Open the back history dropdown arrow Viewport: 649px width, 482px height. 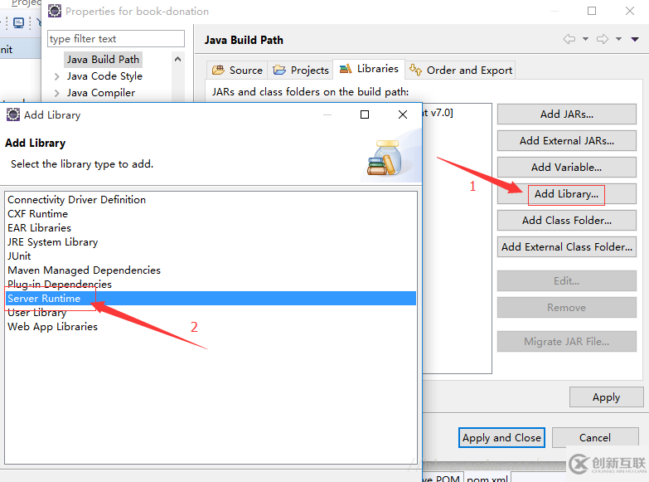(x=585, y=39)
